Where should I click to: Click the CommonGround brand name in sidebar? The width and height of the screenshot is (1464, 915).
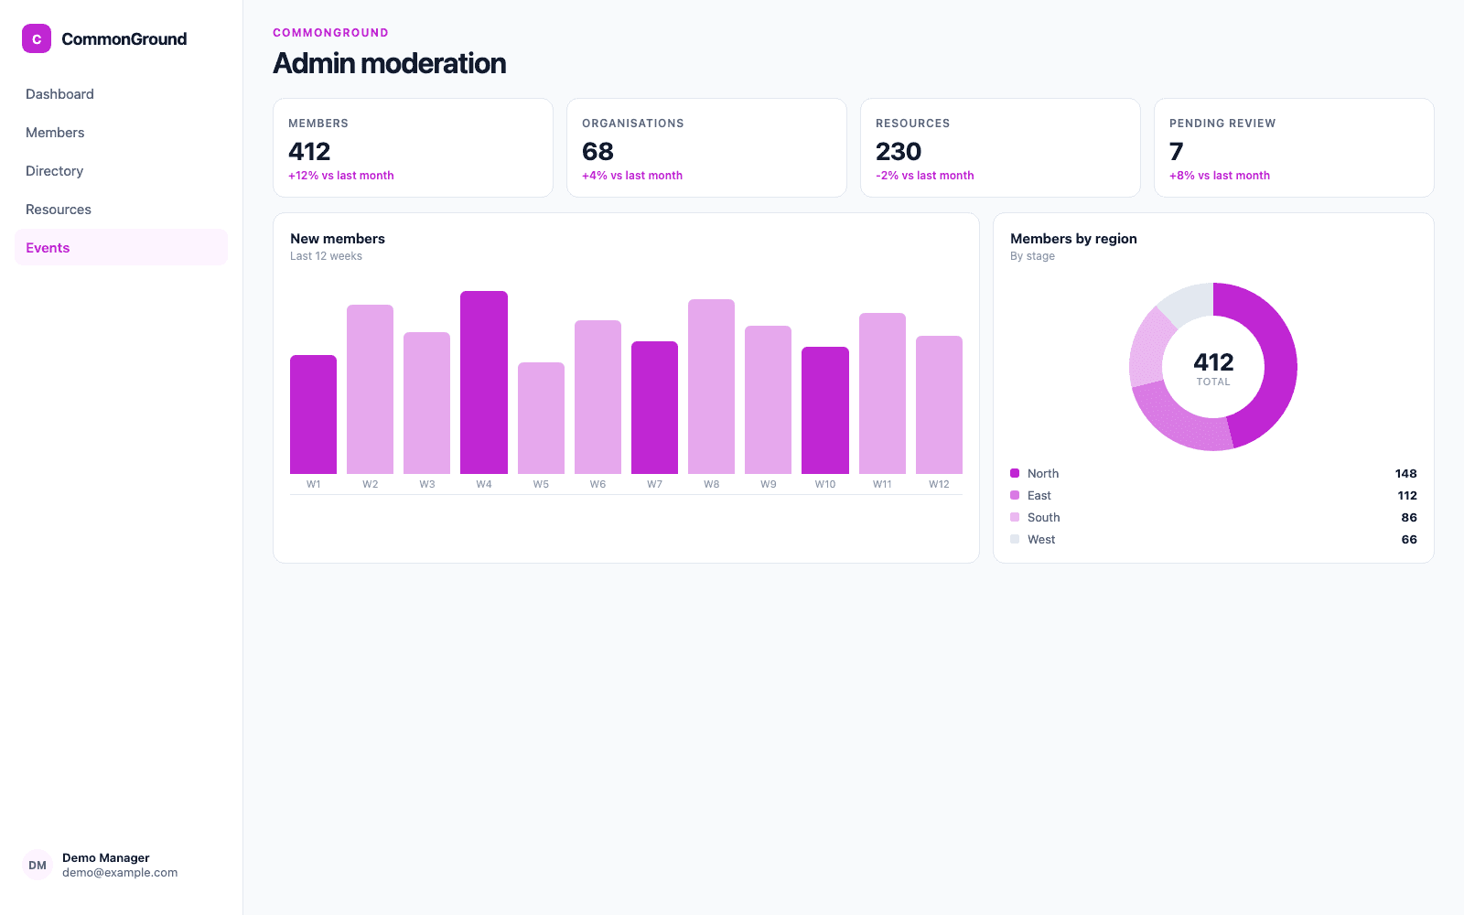pyautogui.click(x=124, y=39)
